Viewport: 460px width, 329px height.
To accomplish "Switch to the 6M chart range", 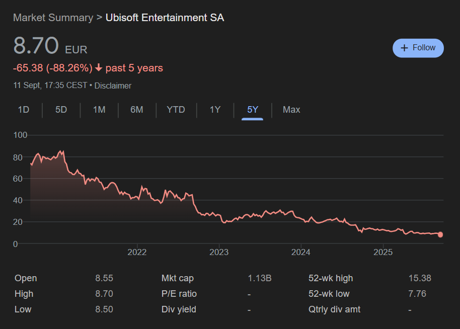I will [137, 110].
